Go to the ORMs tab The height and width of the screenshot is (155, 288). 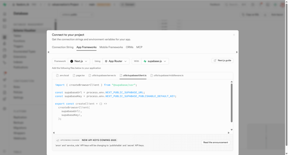point(130,47)
